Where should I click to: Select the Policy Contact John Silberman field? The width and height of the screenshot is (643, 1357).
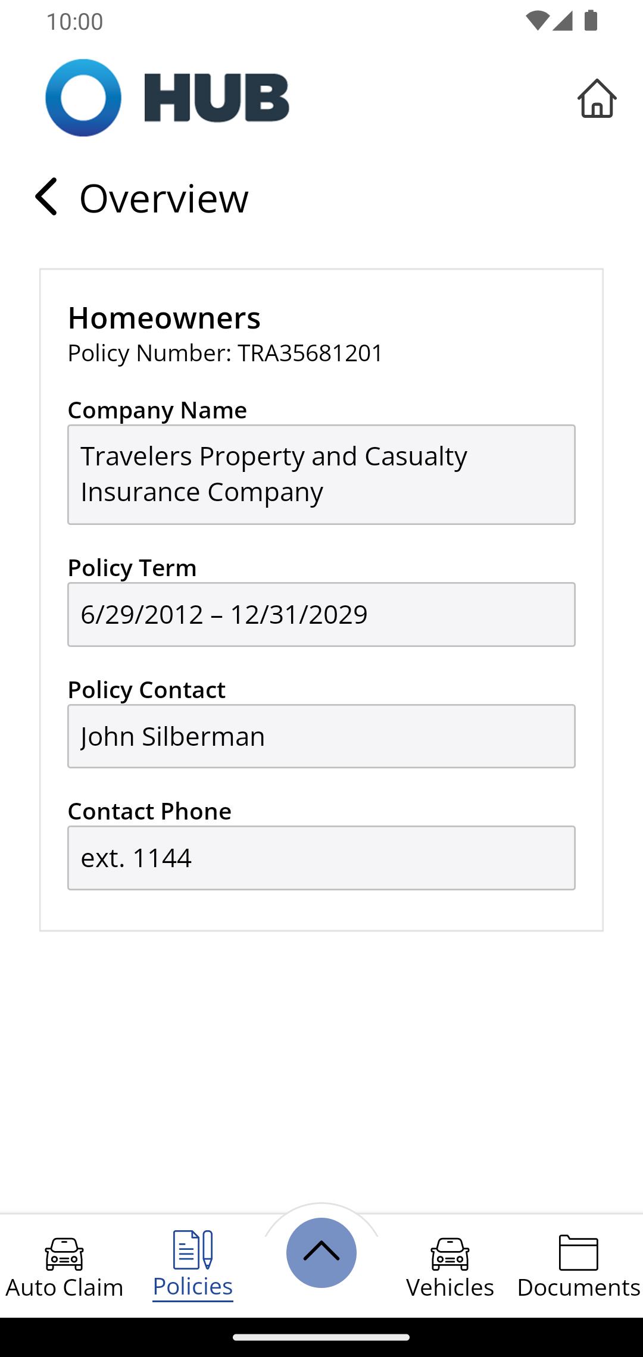pyautogui.click(x=321, y=736)
